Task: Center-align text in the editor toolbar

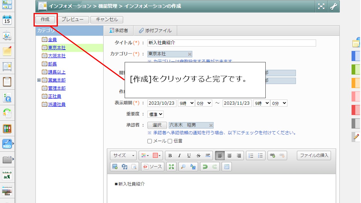Action: tap(230, 156)
